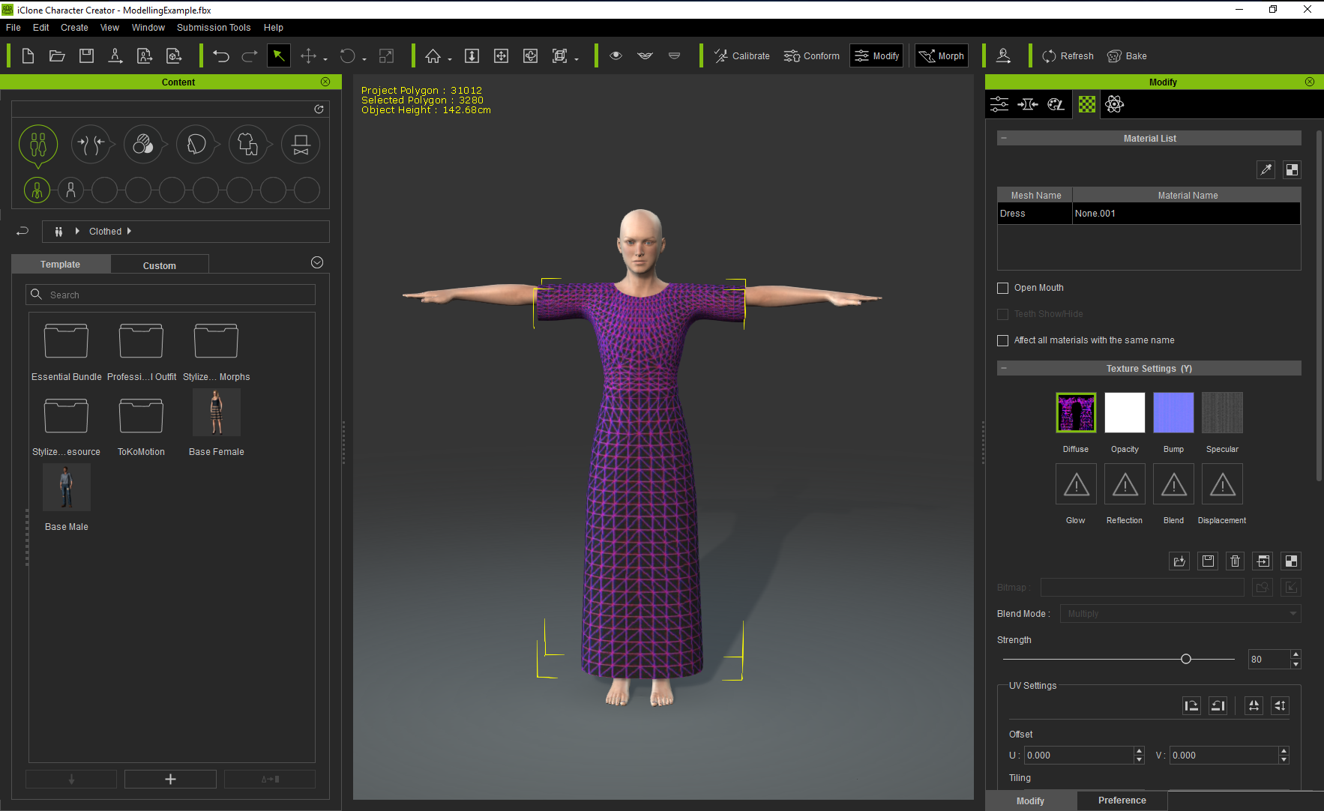Image resolution: width=1324 pixels, height=811 pixels.
Task: Click the New Project icon
Action: (x=28, y=55)
